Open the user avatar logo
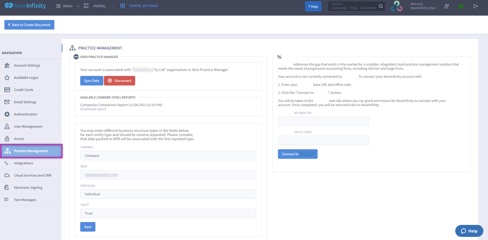Viewport: 488px width, 240px height. (397, 6)
